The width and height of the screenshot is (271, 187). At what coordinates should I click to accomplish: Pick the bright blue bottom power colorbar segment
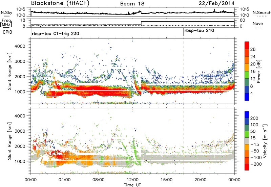[247, 97]
